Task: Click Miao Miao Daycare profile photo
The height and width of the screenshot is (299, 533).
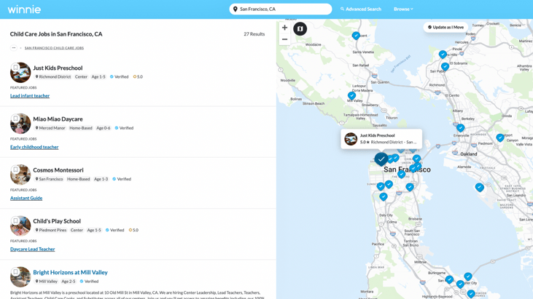Action: coord(20,124)
